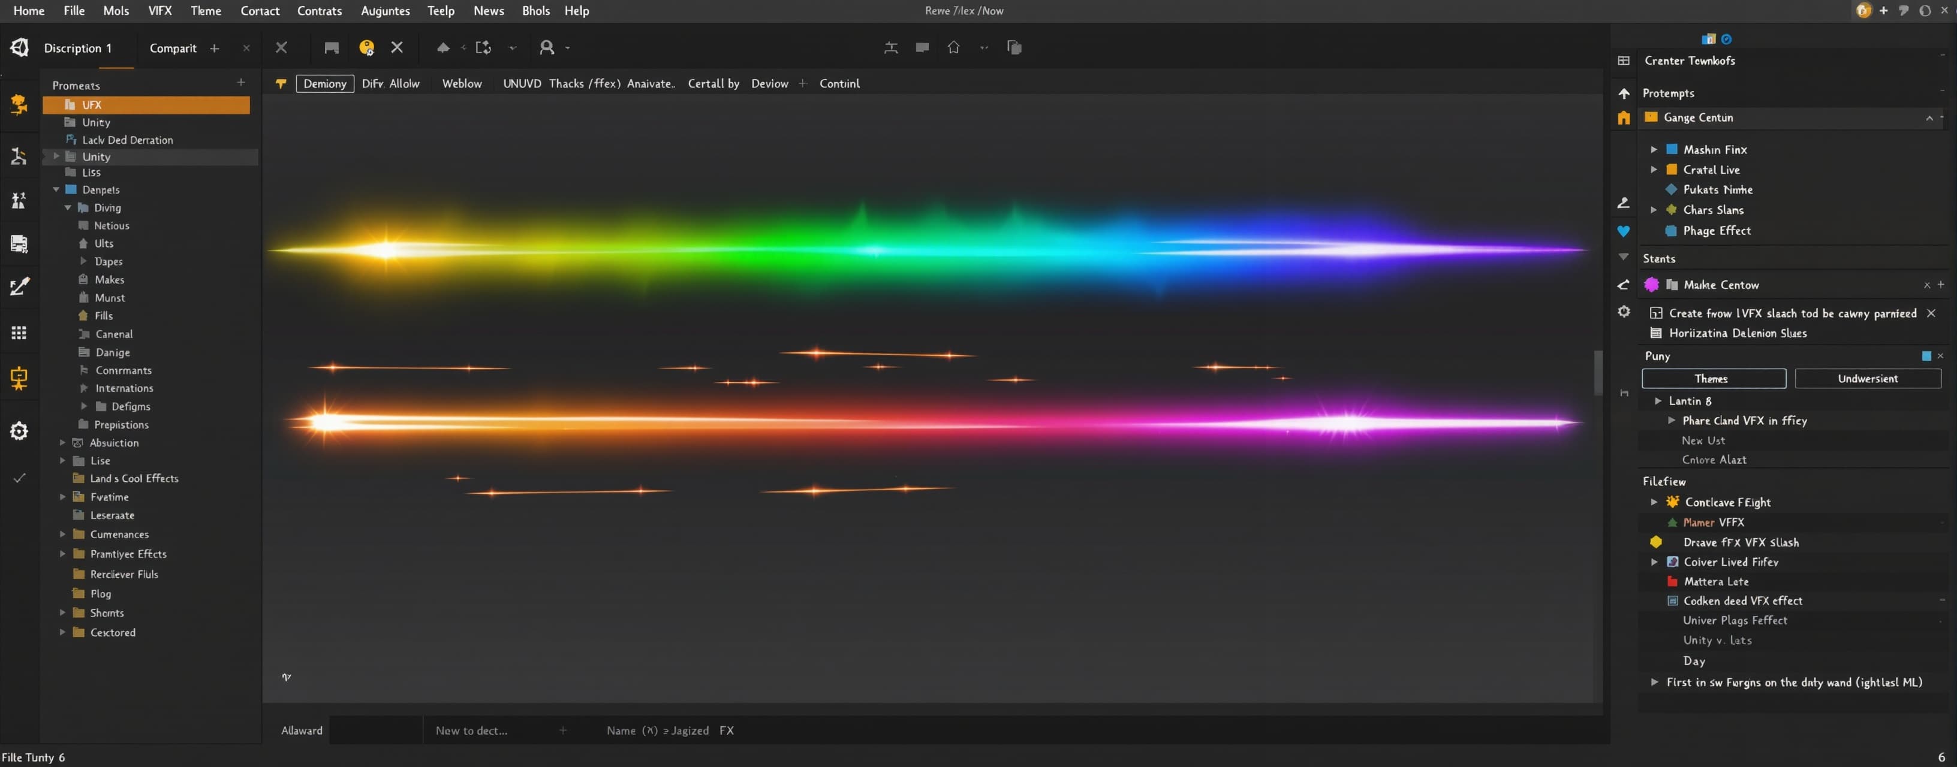Click the viewport vertical scrollbar handle
Viewport: 1957px width, 767px height.
coord(1598,372)
